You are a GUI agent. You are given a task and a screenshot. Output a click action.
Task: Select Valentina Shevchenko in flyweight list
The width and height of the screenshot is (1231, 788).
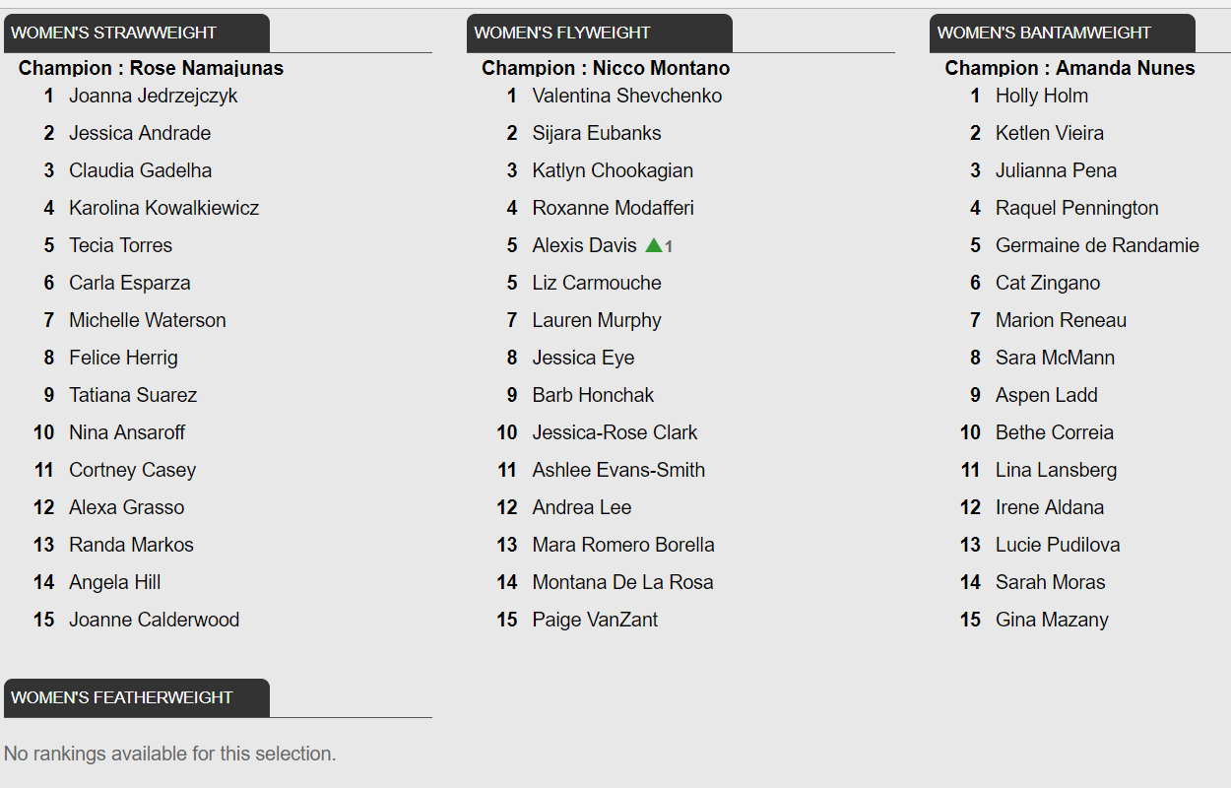627,96
